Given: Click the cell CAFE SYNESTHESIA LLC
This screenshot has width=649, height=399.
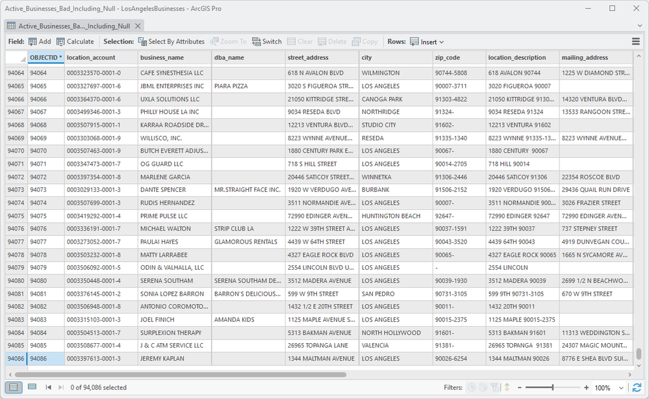Looking at the screenshot, I should point(175,73).
